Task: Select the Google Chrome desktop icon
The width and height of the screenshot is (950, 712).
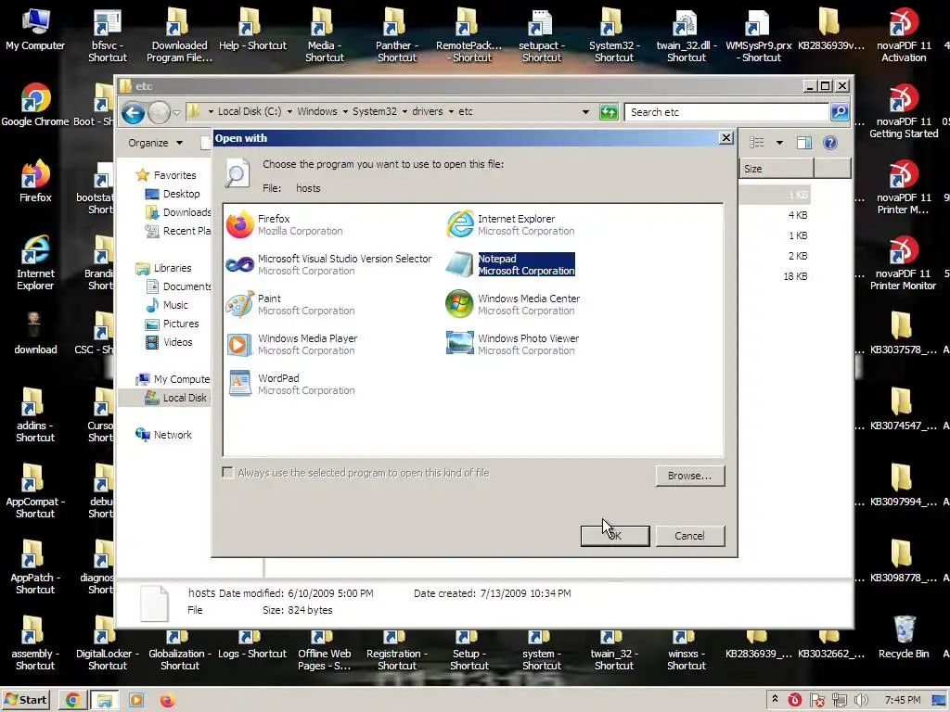Action: tap(35, 105)
